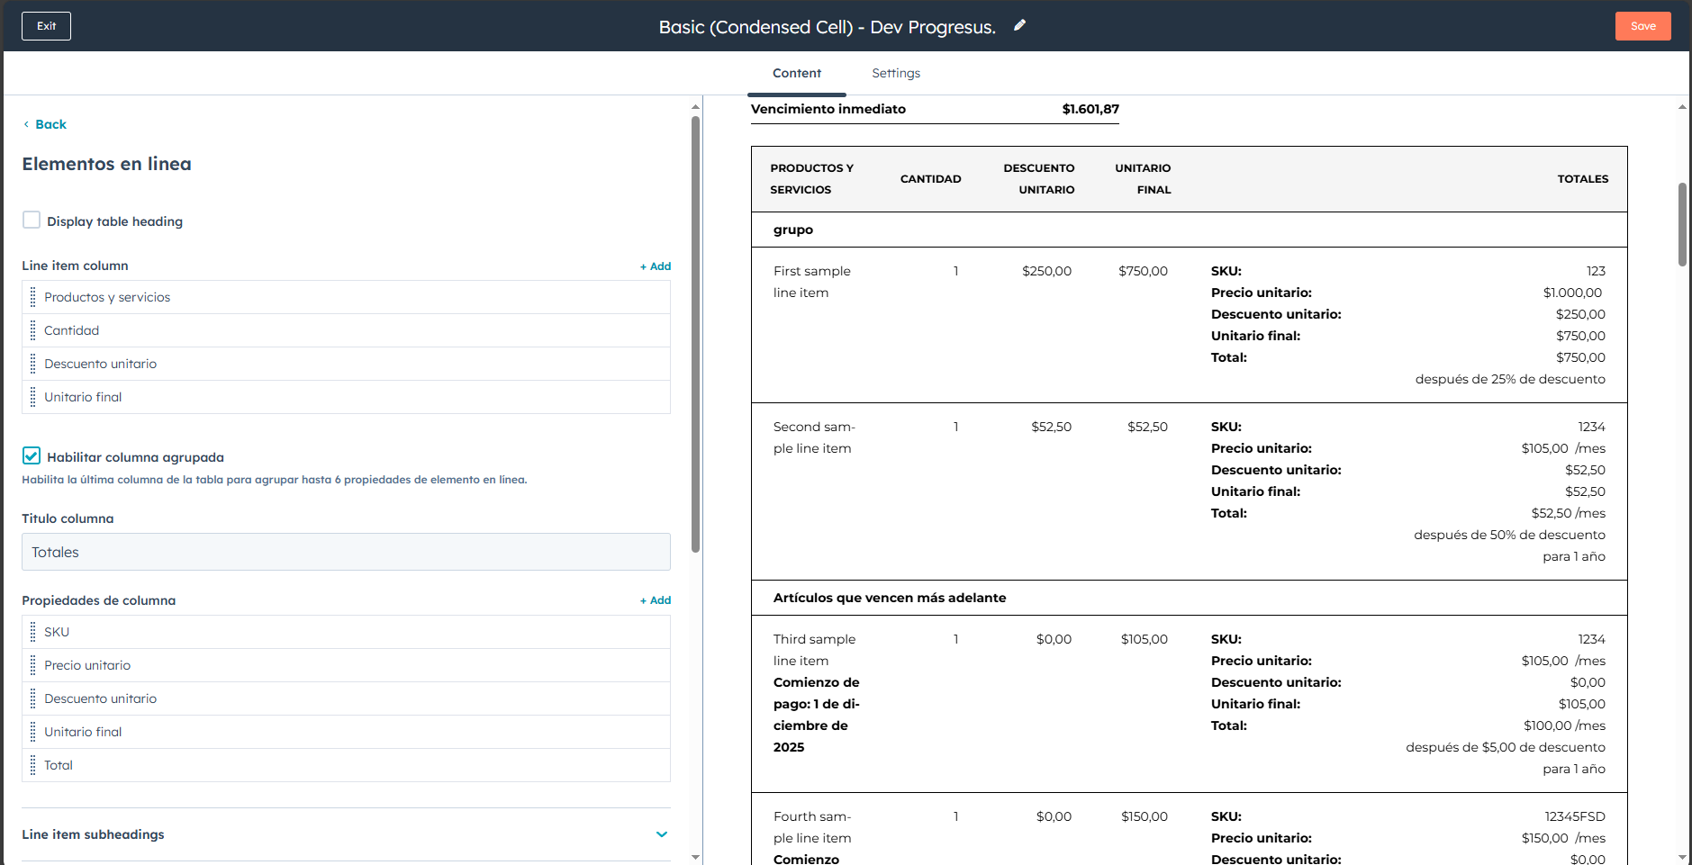Viewport: 1692px width, 865px height.
Task: Click drag handle for Precio unitario property
Action: pos(33,665)
